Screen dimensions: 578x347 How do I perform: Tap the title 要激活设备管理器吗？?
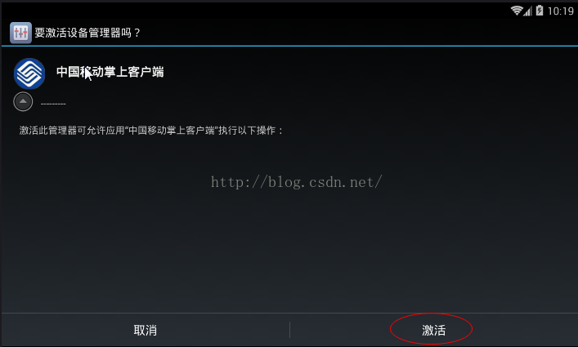[x=87, y=33]
